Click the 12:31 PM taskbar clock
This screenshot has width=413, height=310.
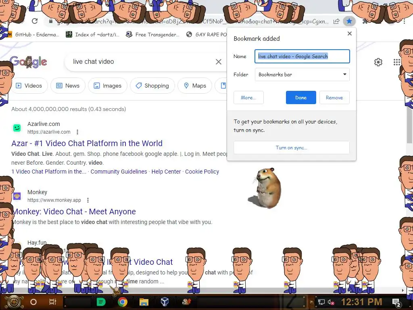point(362,302)
